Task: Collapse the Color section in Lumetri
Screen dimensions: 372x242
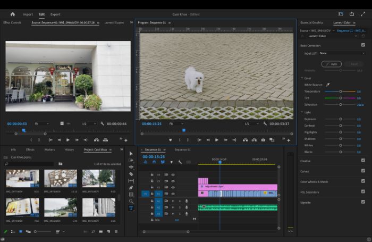Action: [x=302, y=78]
